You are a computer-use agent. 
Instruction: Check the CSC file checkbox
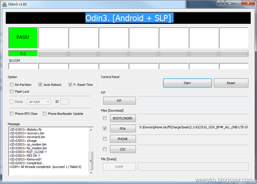pos(105,149)
